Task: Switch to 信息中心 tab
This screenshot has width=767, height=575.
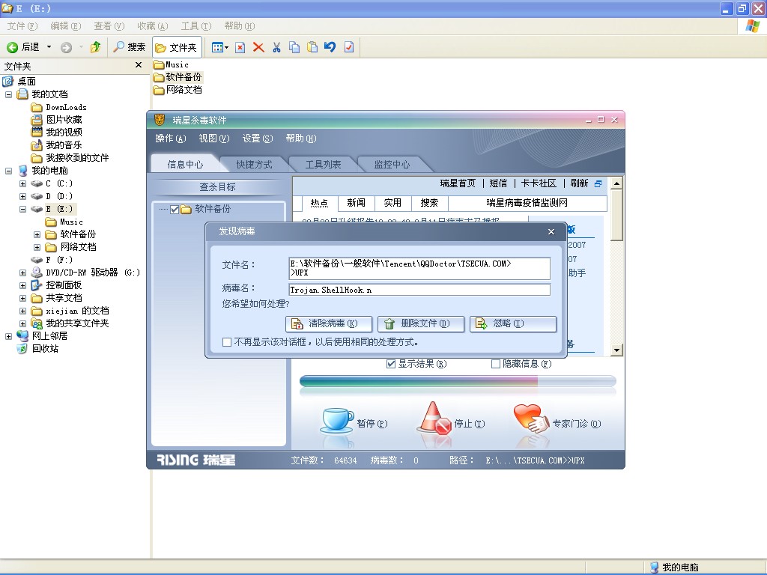Action: point(185,164)
